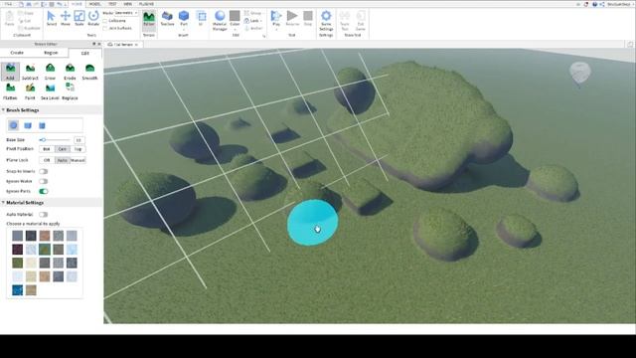Pick the dark purple material swatch
The width and height of the screenshot is (636, 358).
click(x=17, y=250)
